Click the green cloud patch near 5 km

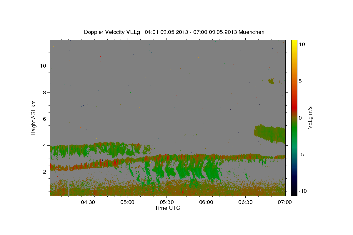click(269, 134)
